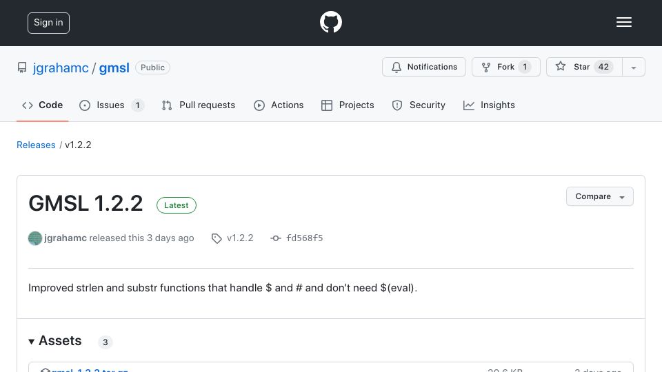662x372 pixels.
Task: Collapse the Assets section
Action: click(55, 341)
